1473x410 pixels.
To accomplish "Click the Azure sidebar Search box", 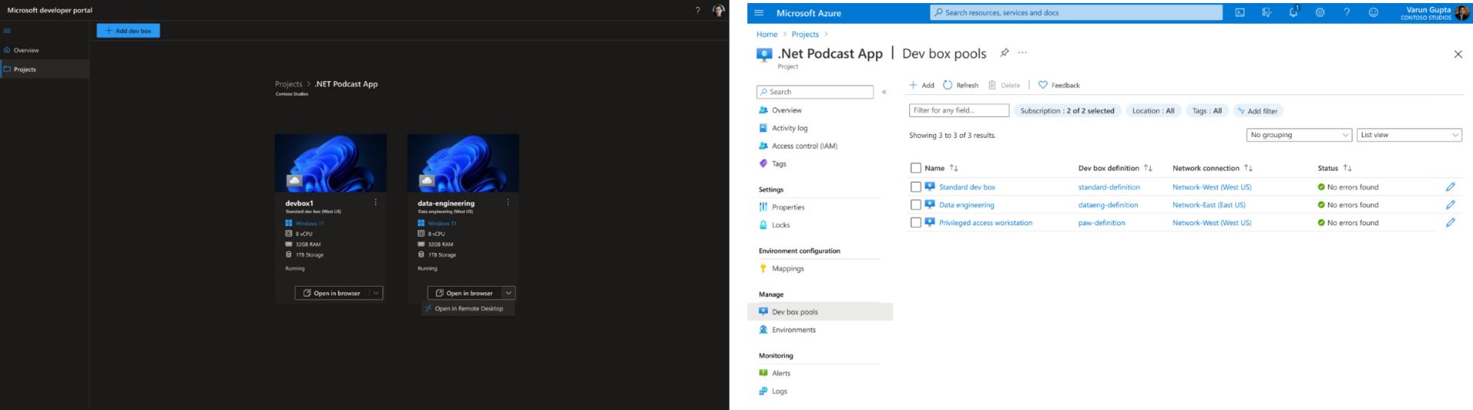I will coord(815,92).
